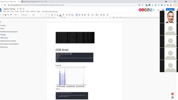Open the Add-ons menu
The height and width of the screenshot is (100, 178).
click(x=33, y=11)
